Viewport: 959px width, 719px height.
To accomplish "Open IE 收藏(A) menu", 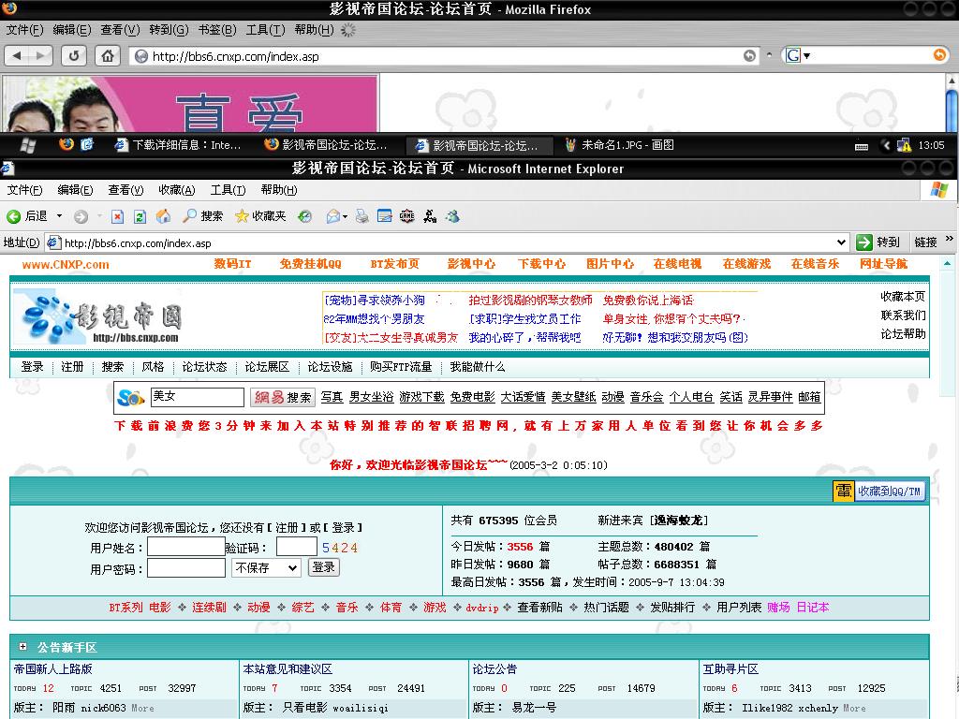I will 177,189.
